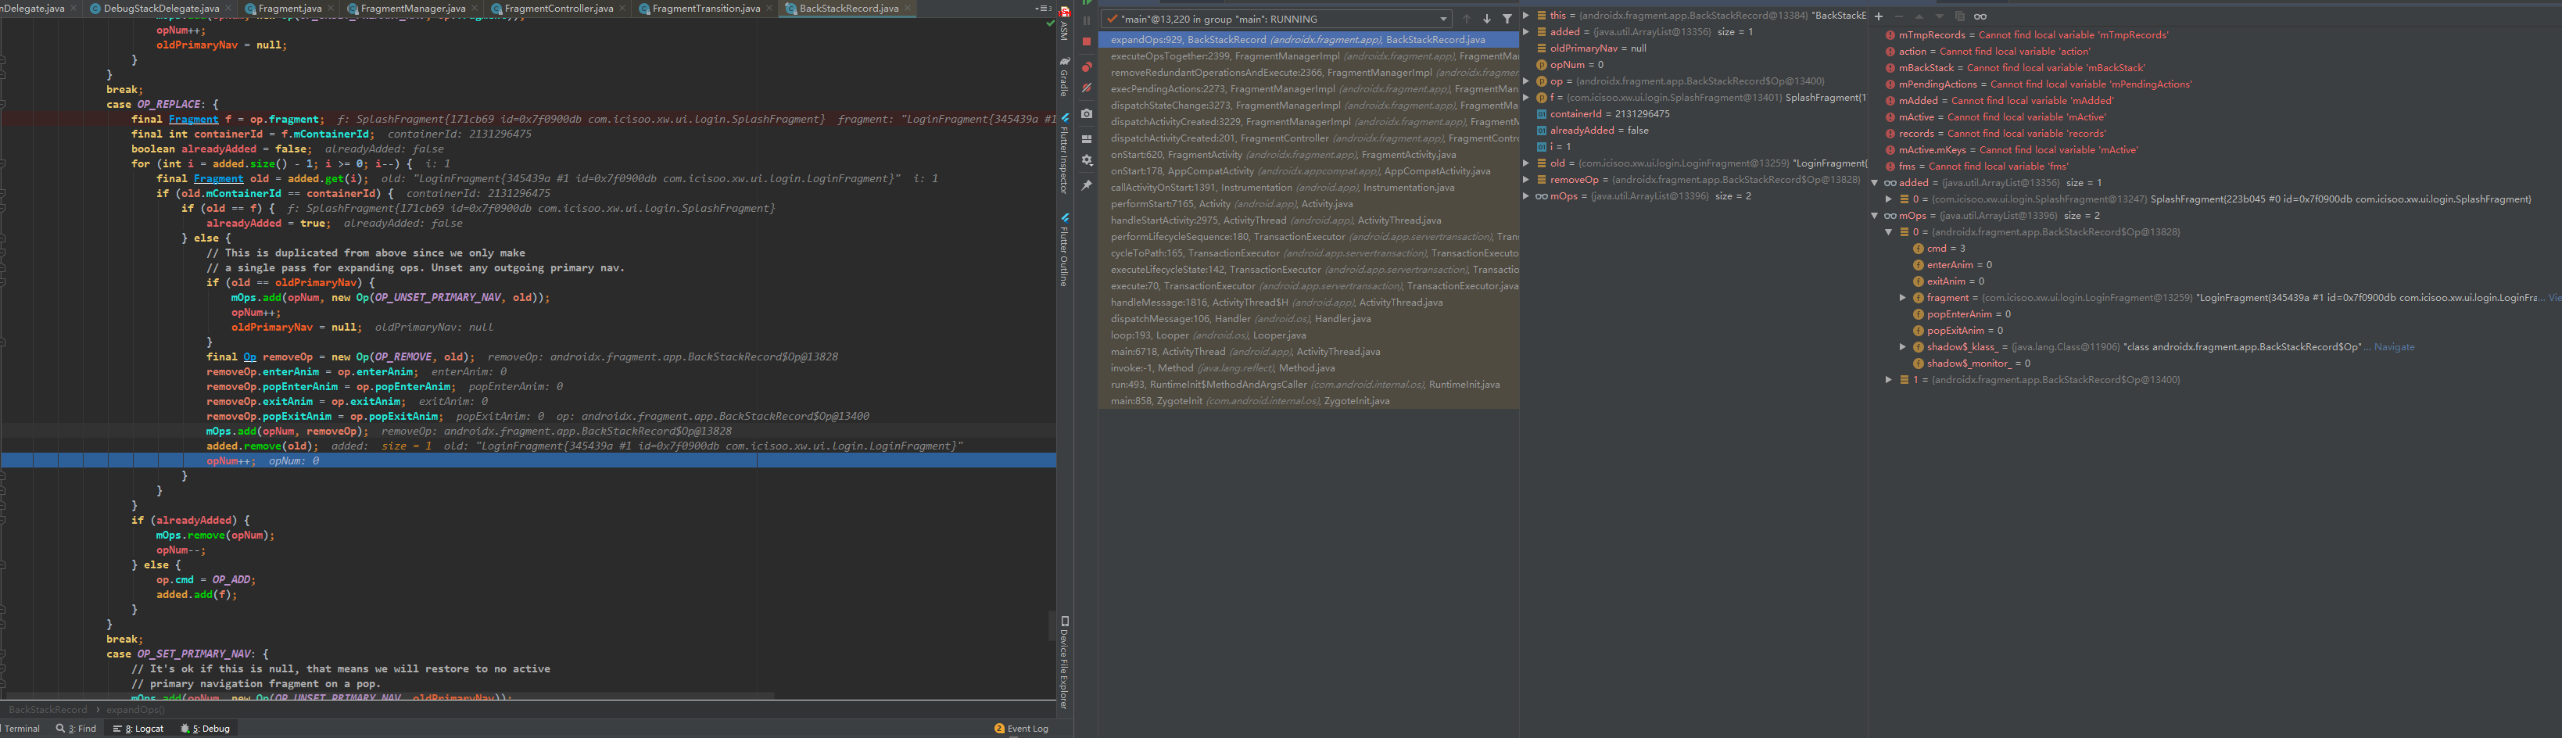Click the frames filter funnel icon
The image size is (2562, 738).
(1508, 19)
